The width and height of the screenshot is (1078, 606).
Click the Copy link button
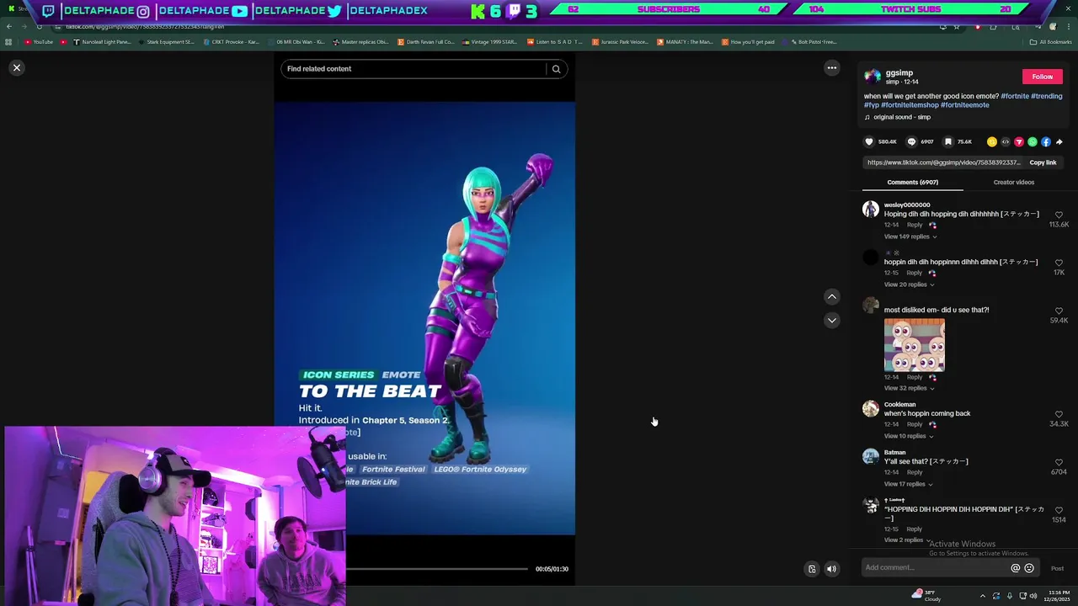[x=1043, y=162]
